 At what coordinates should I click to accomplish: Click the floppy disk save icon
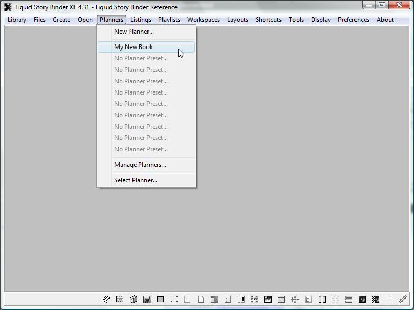tap(147, 299)
